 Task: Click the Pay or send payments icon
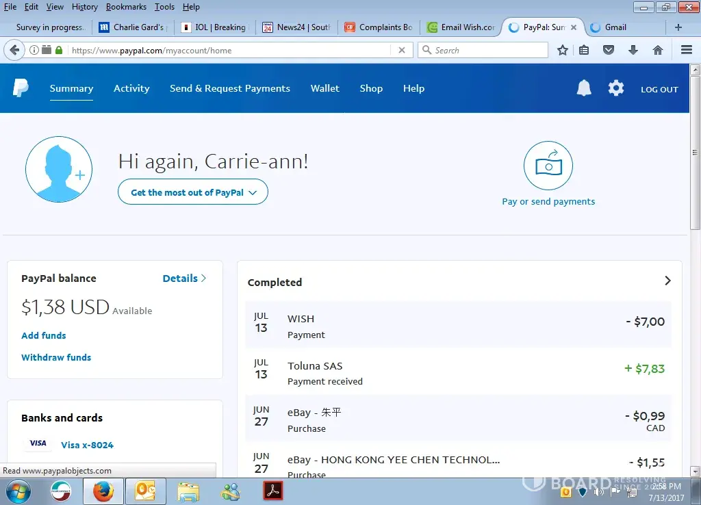[x=548, y=166]
